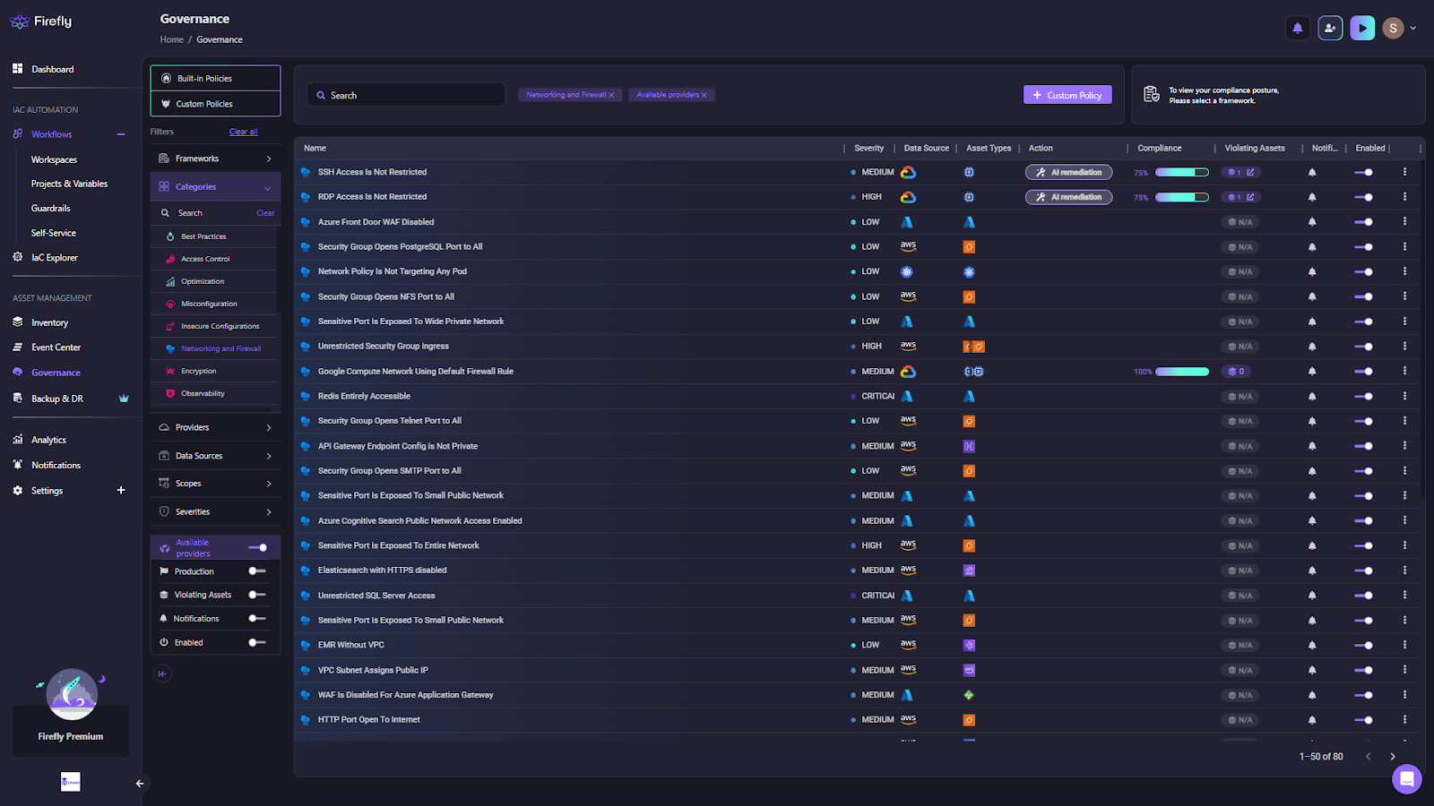This screenshot has height=806, width=1434.
Task: Expand Settings with the plus icon
Action: pyautogui.click(x=121, y=491)
